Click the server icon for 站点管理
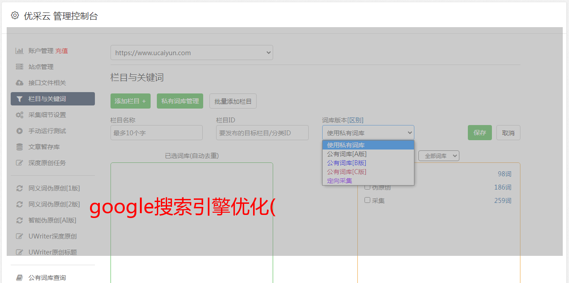Screen dimensions: 569x283 19,67
